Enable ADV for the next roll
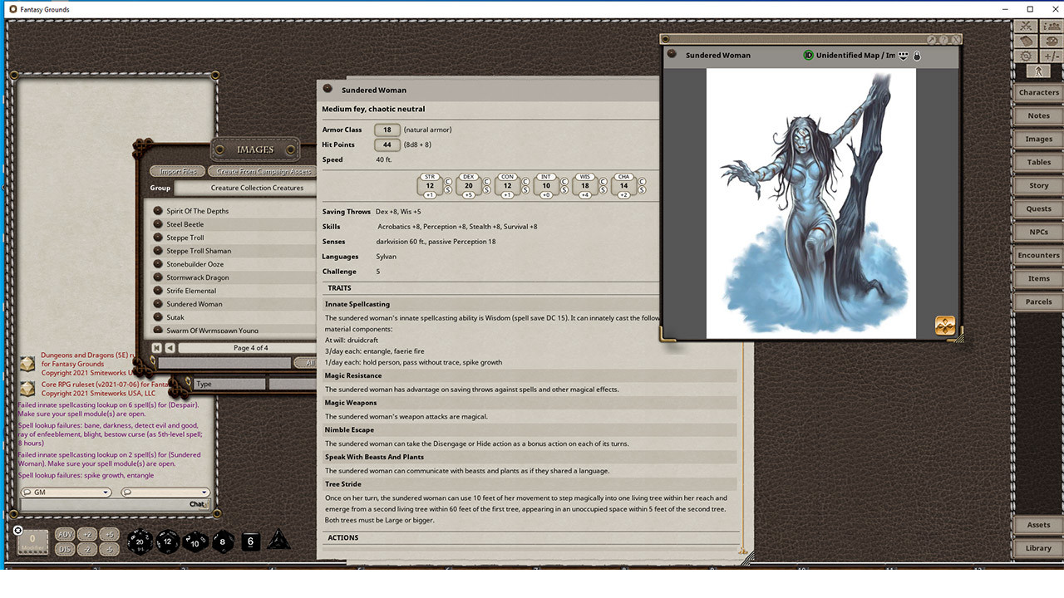Screen dimensions: 1064x598 [x=65, y=534]
